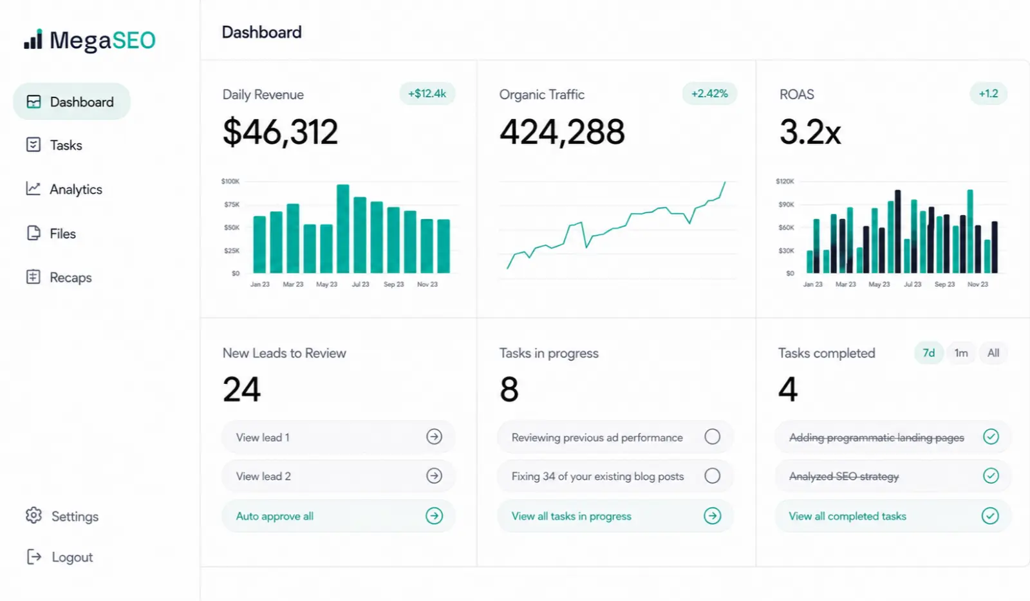Screen dimensions: 1030x601
Task: Click the Logout arrow icon
Action: point(34,557)
